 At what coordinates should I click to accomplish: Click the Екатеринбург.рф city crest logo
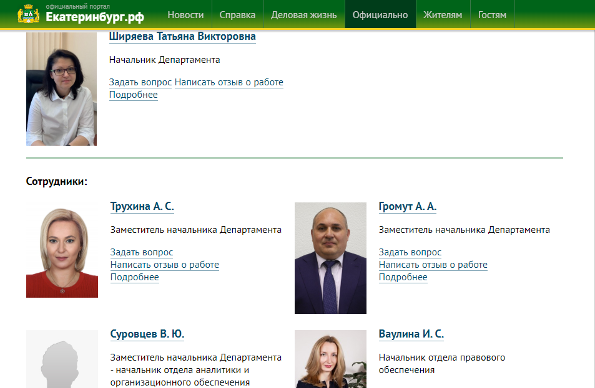pyautogui.click(x=28, y=14)
